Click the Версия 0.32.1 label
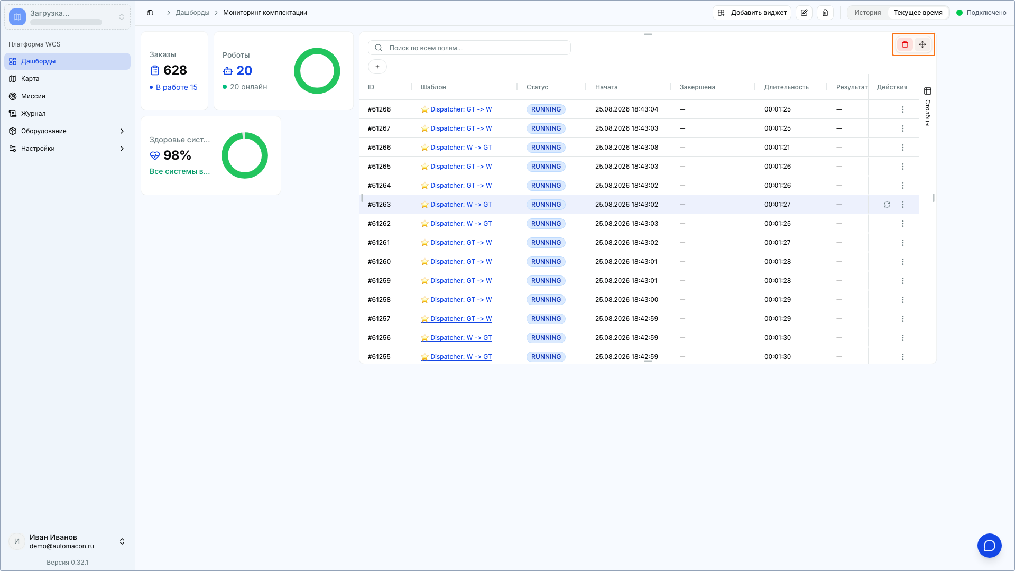Screen dimensions: 1015x571 pyautogui.click(x=67, y=563)
